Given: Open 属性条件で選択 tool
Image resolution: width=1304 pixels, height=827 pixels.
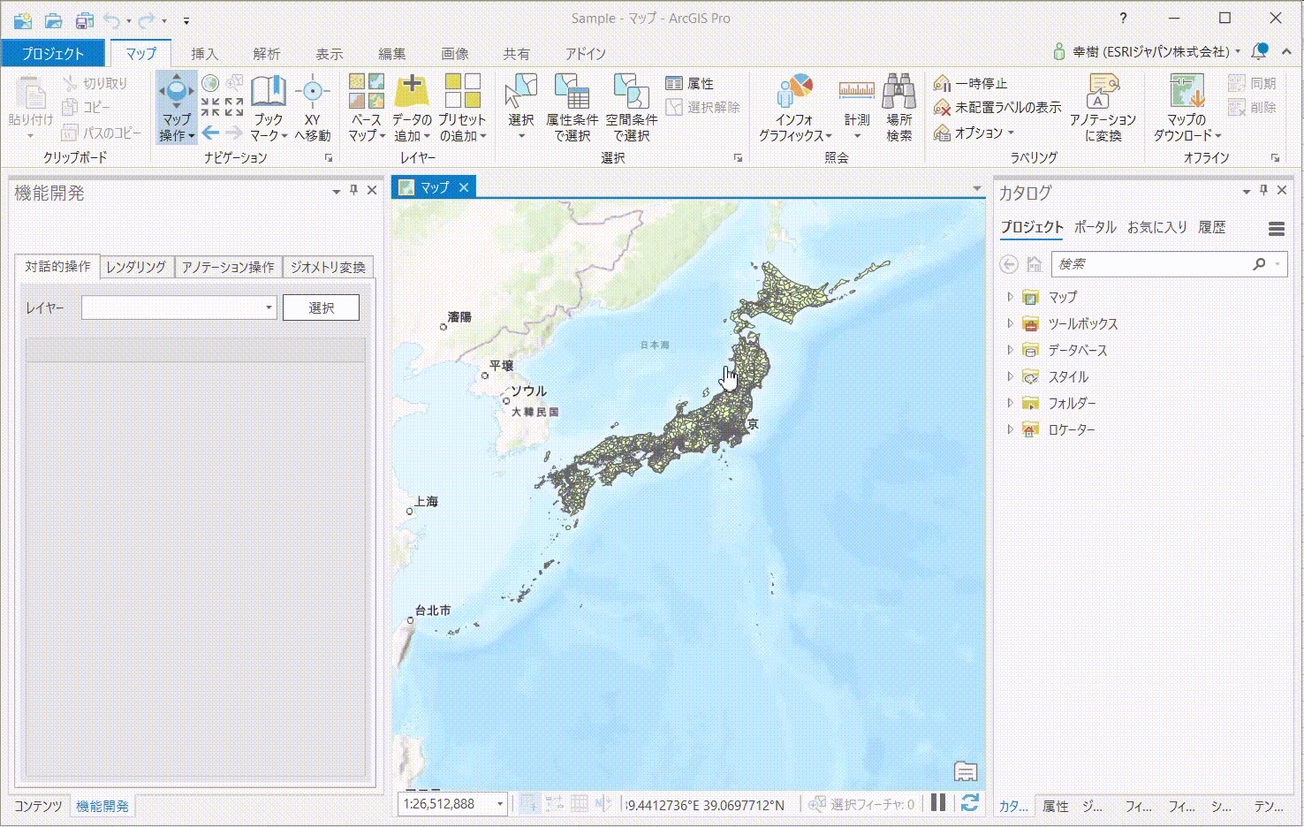Looking at the screenshot, I should click(x=572, y=91).
